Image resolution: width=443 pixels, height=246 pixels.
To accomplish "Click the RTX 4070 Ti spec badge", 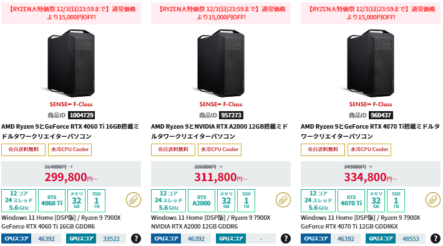I will tap(351, 201).
